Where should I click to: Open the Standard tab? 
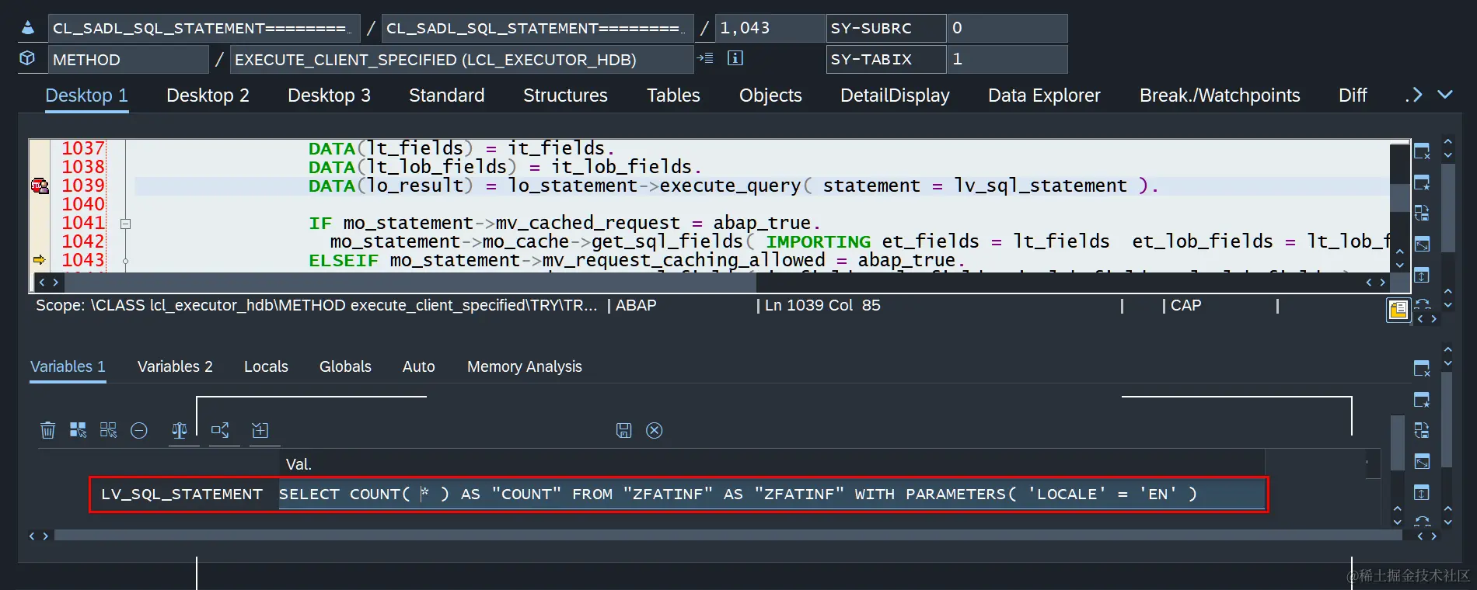[x=446, y=95]
